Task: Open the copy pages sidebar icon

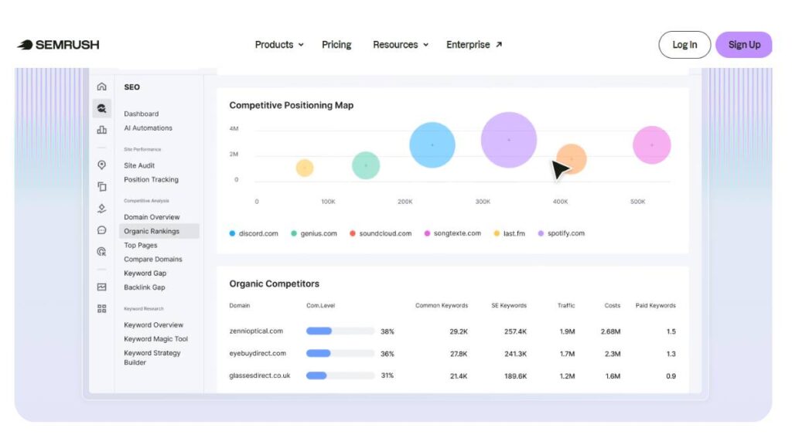Action: 101,187
